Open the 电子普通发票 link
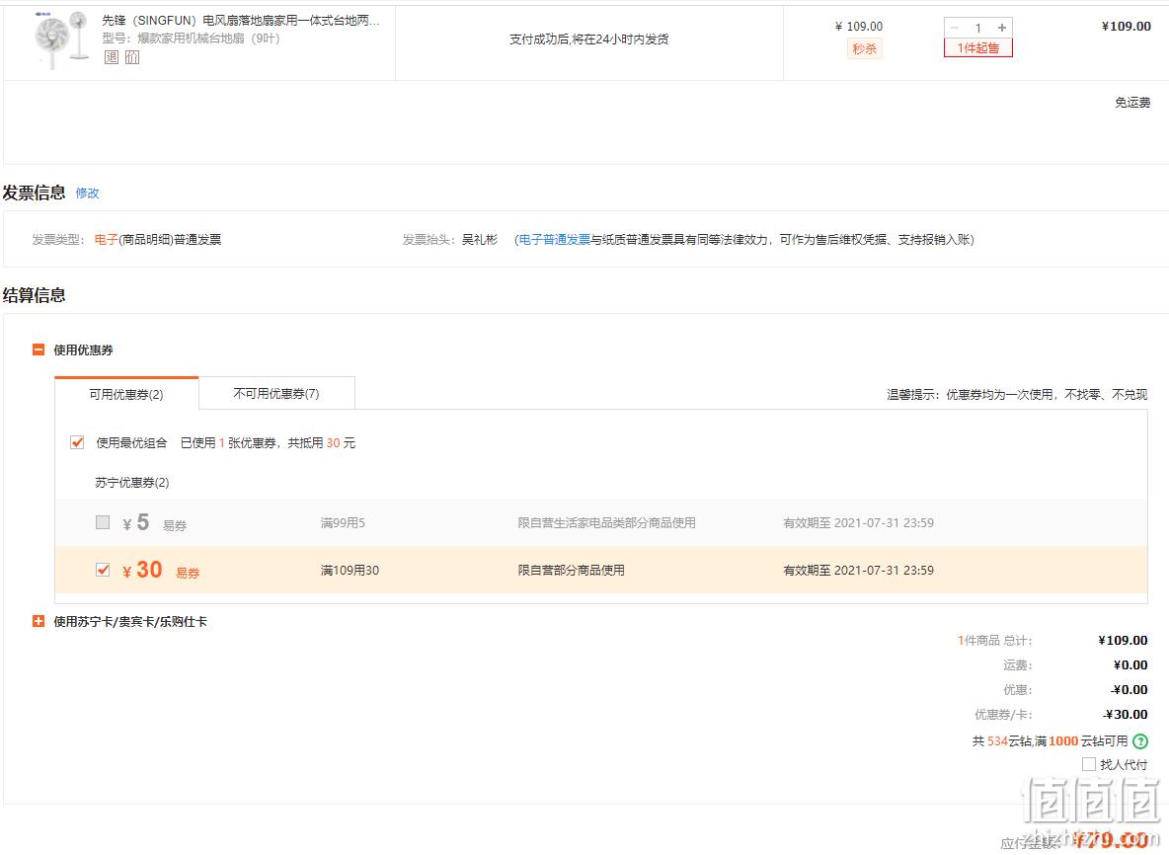The height and width of the screenshot is (855, 1169). click(x=555, y=239)
